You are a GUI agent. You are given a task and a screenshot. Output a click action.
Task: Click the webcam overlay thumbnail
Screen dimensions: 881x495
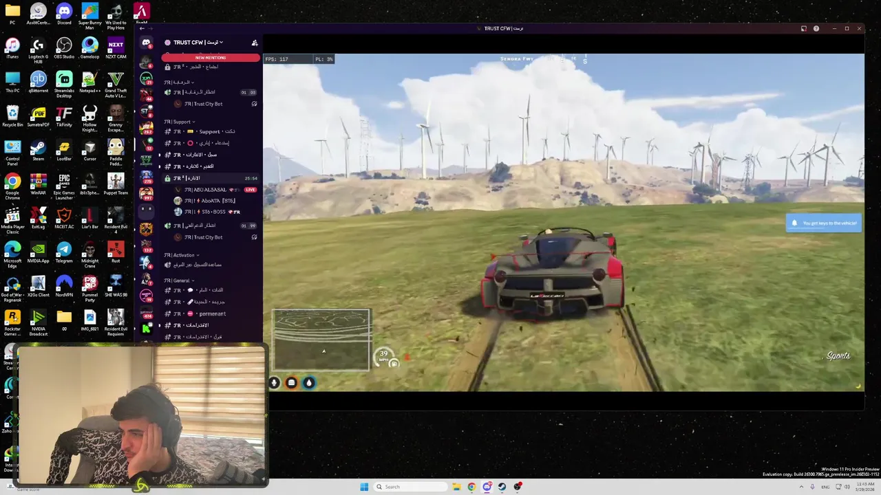coord(142,416)
